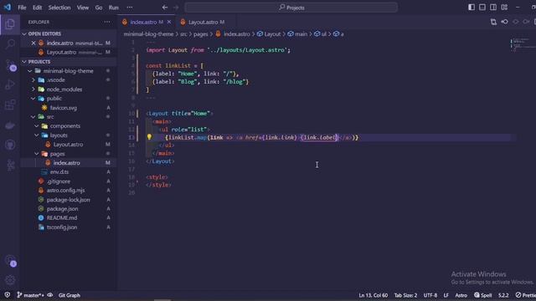This screenshot has width=536, height=301.
Task: Open the View menu
Action: click(x=83, y=8)
